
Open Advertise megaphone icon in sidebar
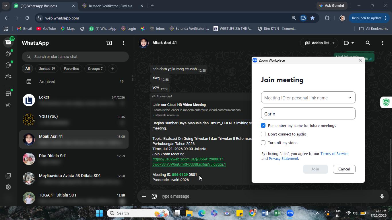pyautogui.click(x=8, y=105)
